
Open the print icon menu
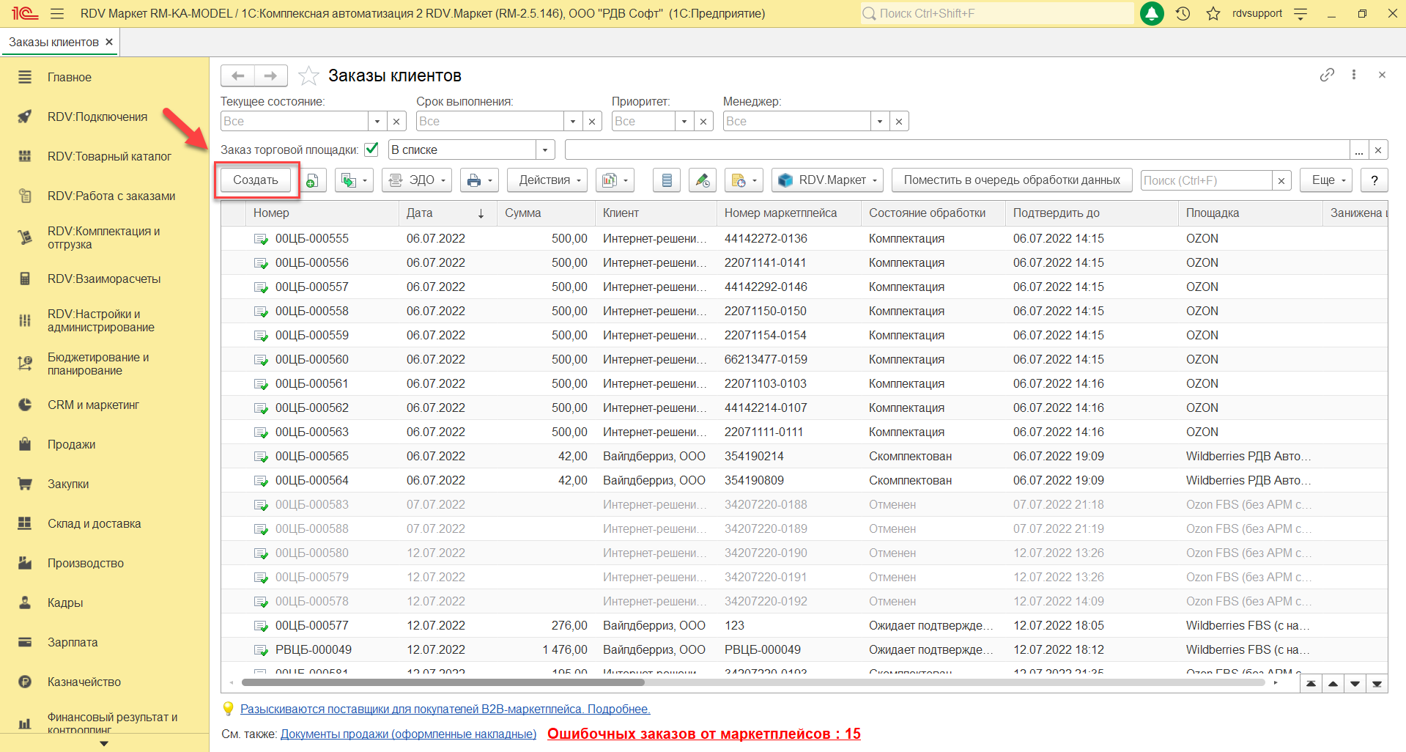click(480, 180)
